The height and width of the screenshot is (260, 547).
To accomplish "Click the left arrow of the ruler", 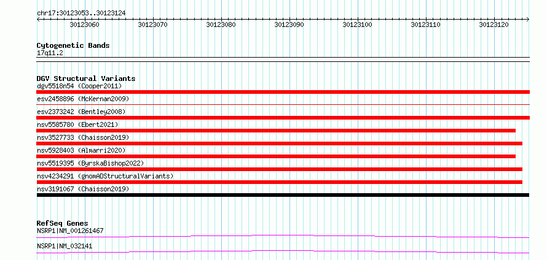I will coord(38,20).
